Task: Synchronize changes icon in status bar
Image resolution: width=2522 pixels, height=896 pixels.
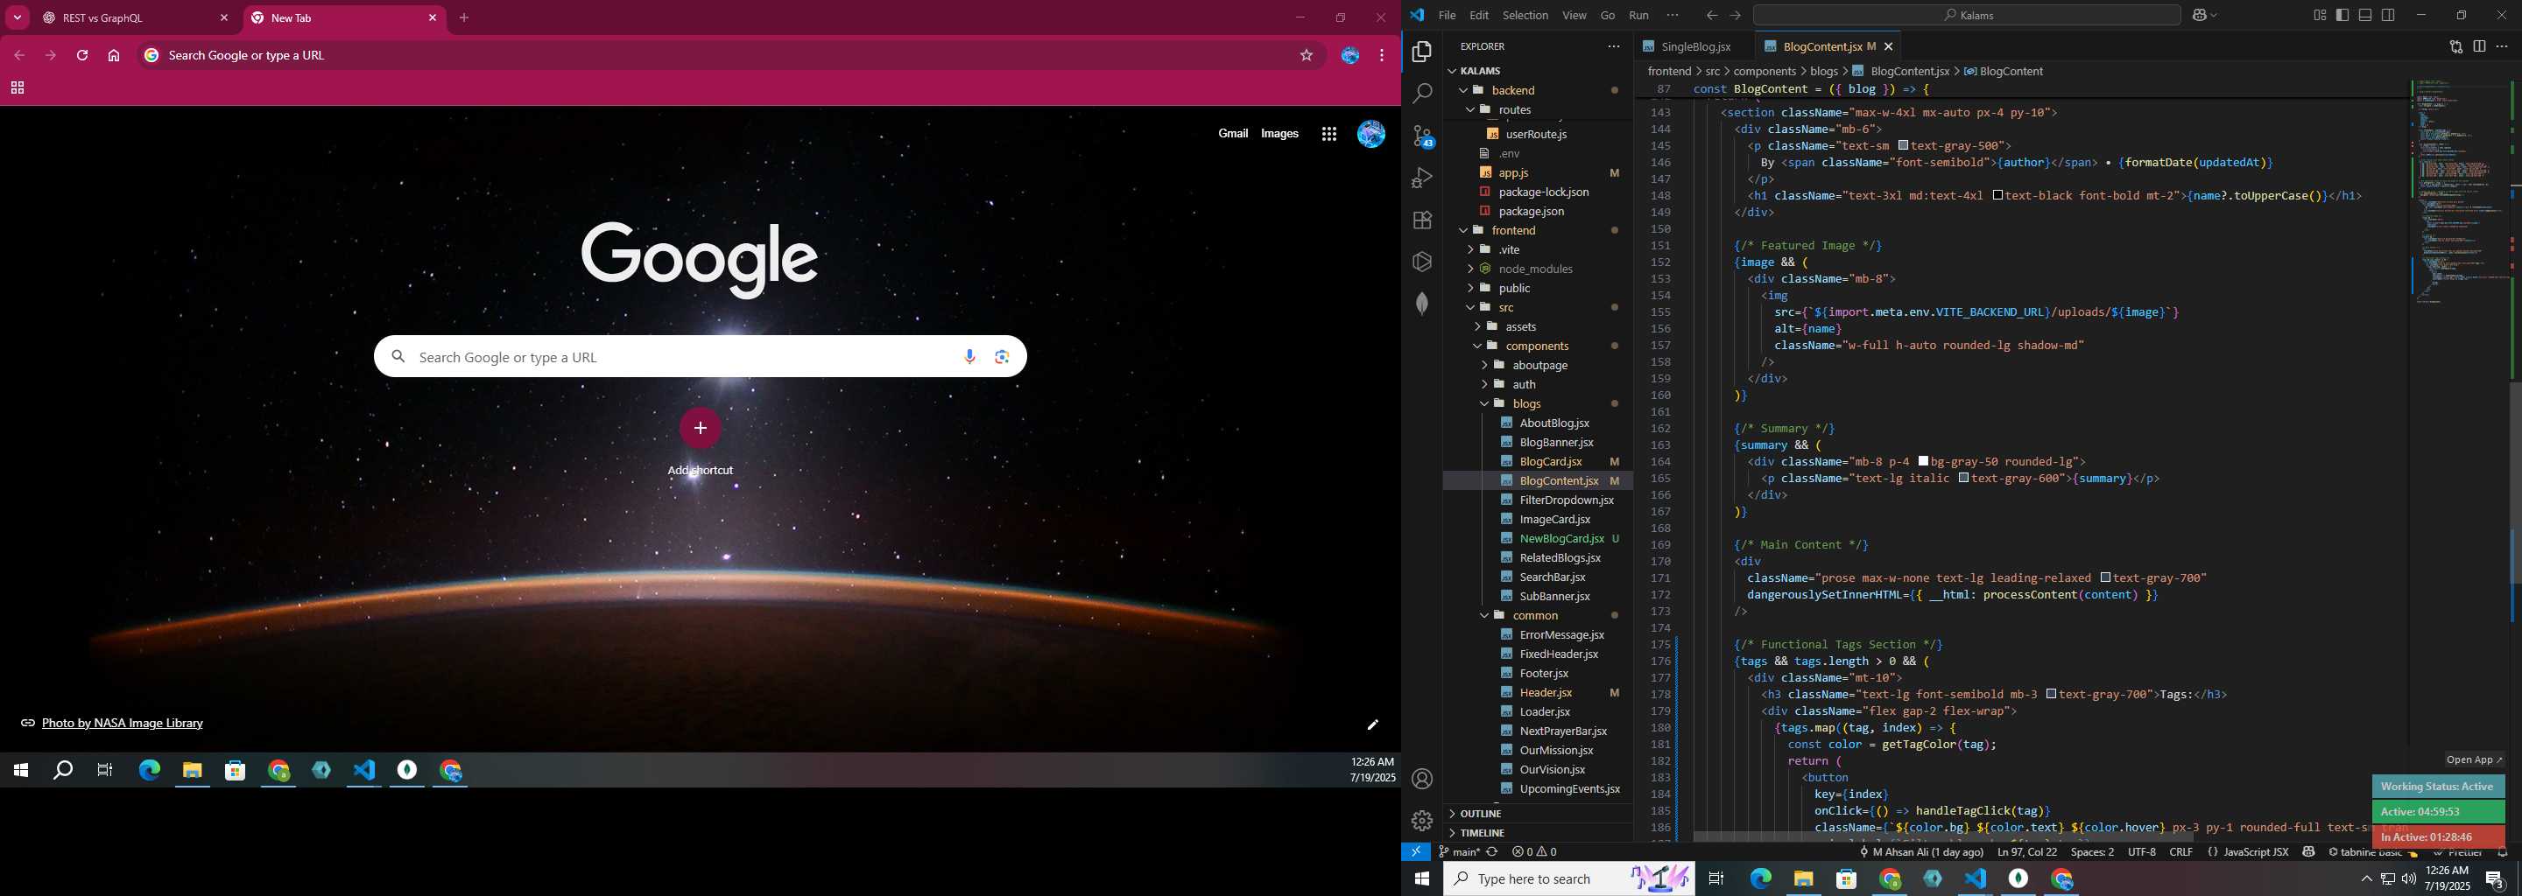Action: [1492, 852]
